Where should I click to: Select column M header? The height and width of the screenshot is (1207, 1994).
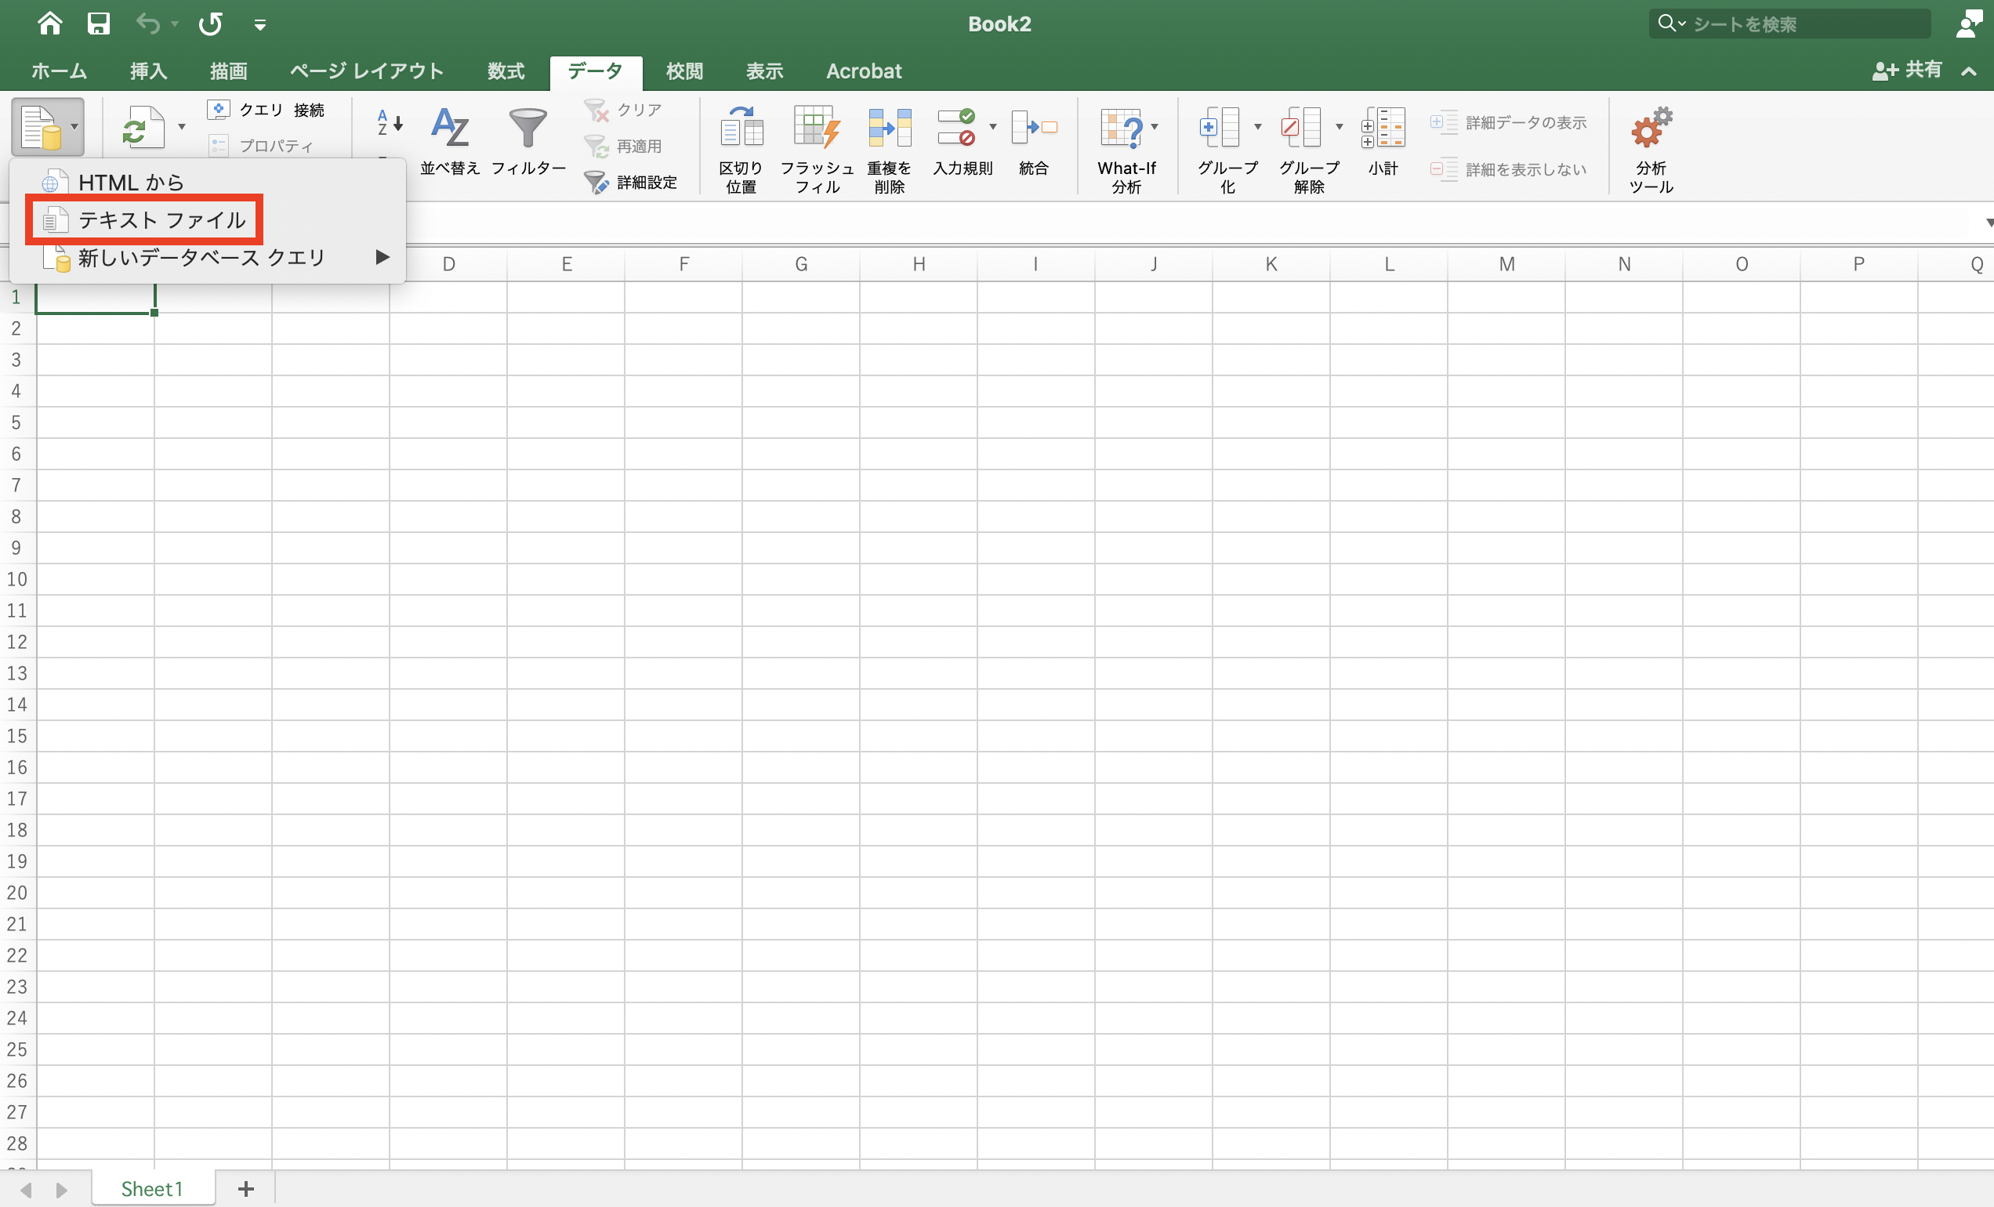click(x=1506, y=265)
